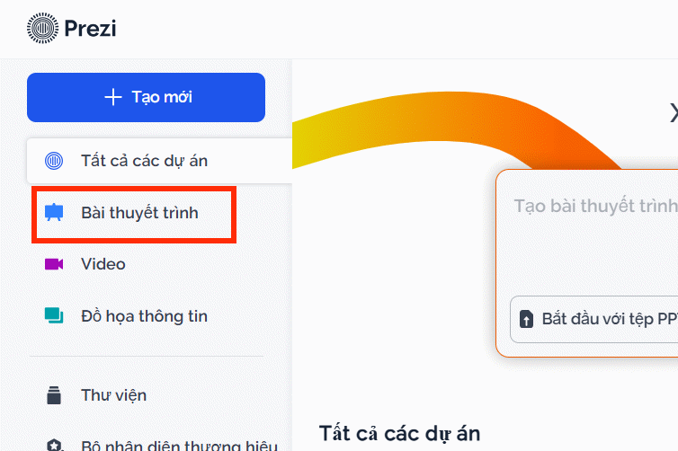Click the Thư viện library icon
Viewport: 678px width, 451px height.
(x=54, y=395)
